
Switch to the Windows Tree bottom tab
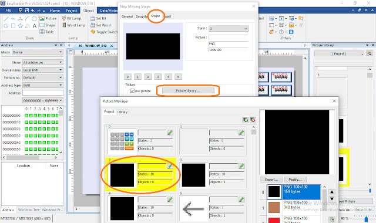click(x=29, y=210)
